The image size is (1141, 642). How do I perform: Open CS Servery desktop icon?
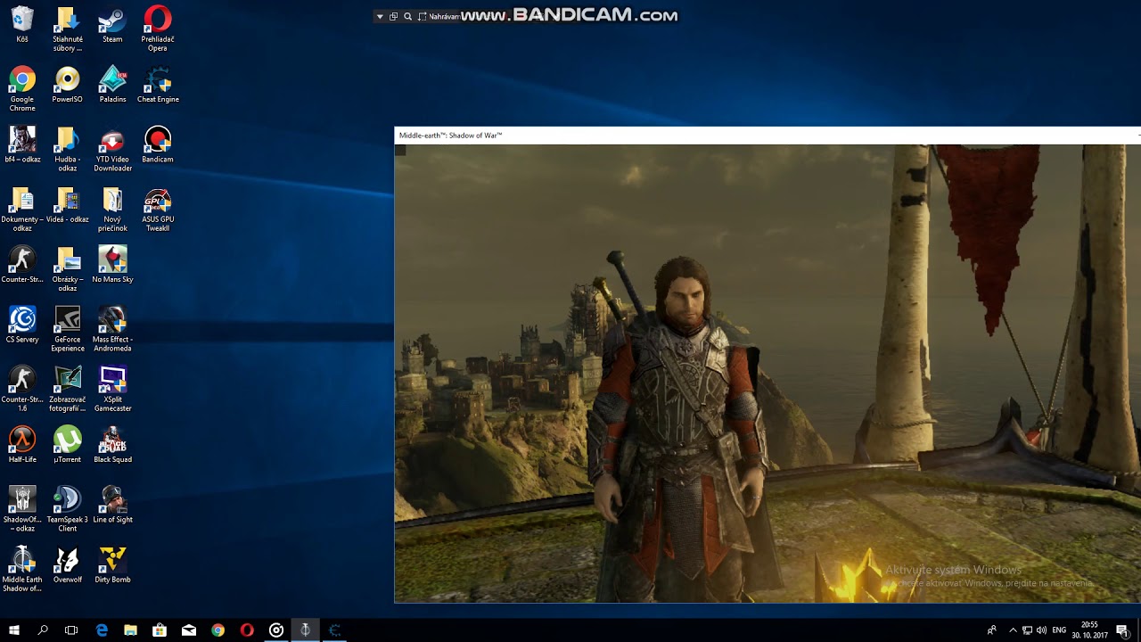(x=22, y=324)
